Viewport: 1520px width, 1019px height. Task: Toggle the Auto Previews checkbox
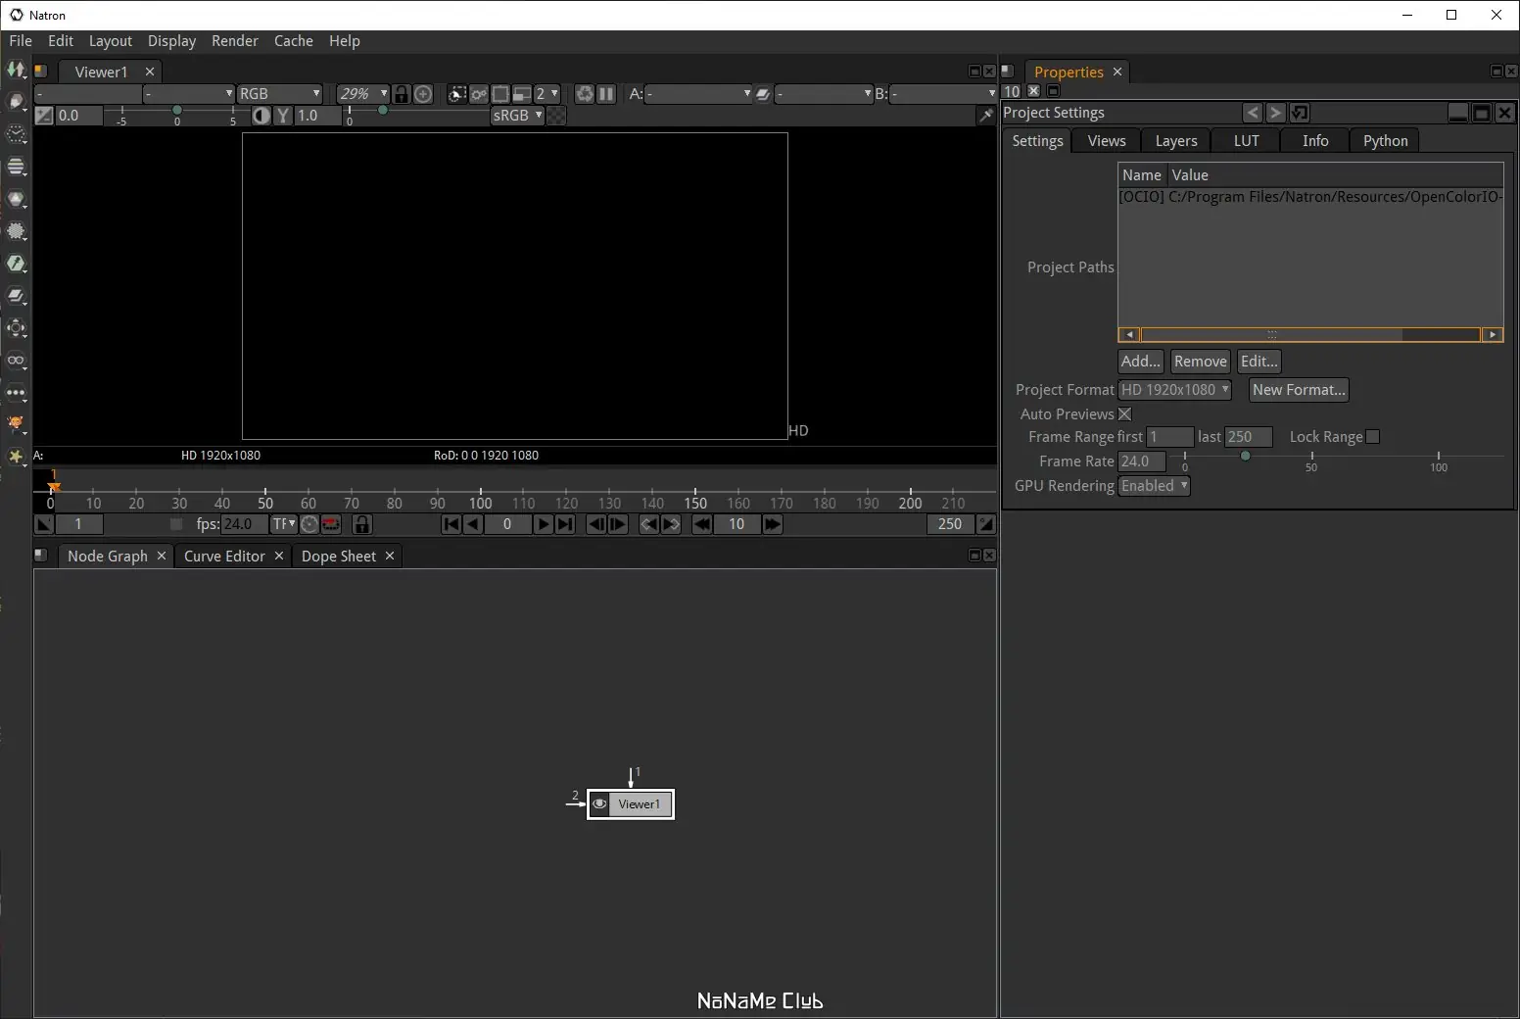click(x=1125, y=413)
